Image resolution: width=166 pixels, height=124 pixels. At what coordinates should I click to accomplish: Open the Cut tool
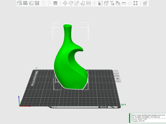click(x=89, y=3)
